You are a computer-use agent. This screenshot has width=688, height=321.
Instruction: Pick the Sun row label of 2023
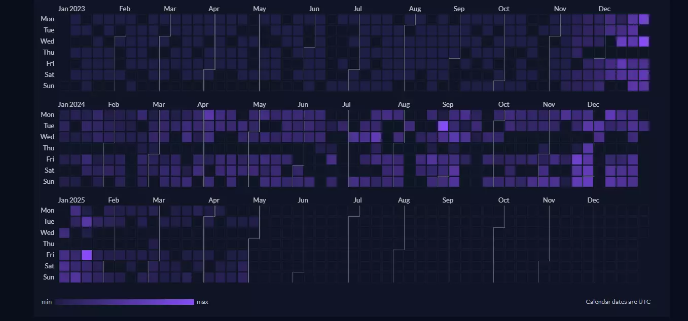pos(49,86)
